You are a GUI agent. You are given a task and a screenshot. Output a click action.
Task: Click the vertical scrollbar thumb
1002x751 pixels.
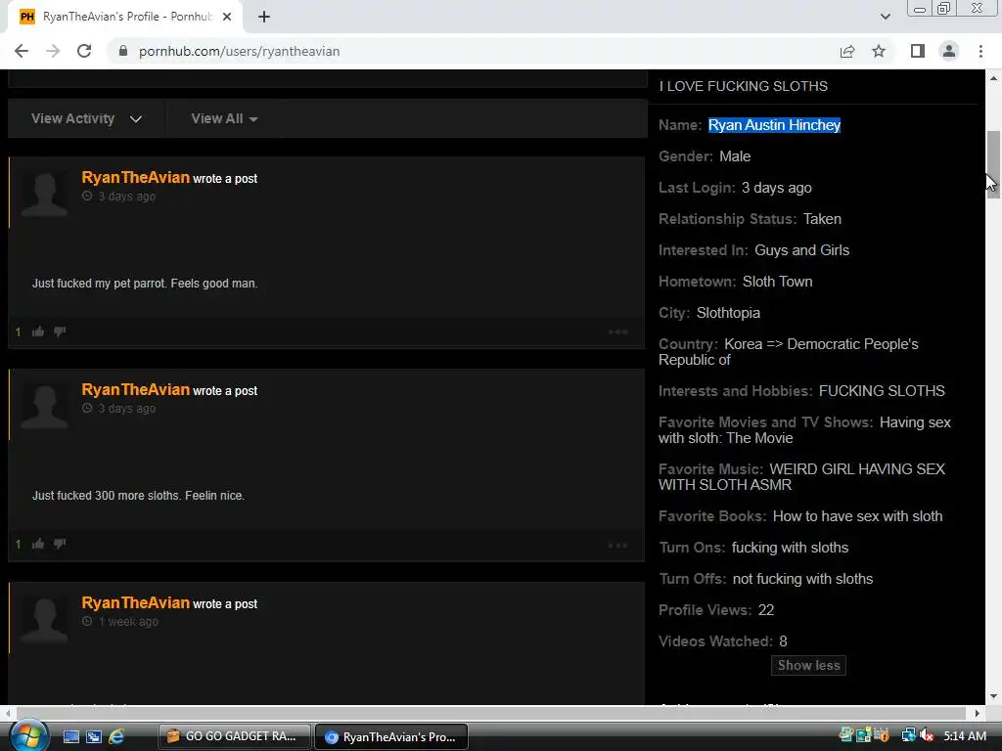994,164
